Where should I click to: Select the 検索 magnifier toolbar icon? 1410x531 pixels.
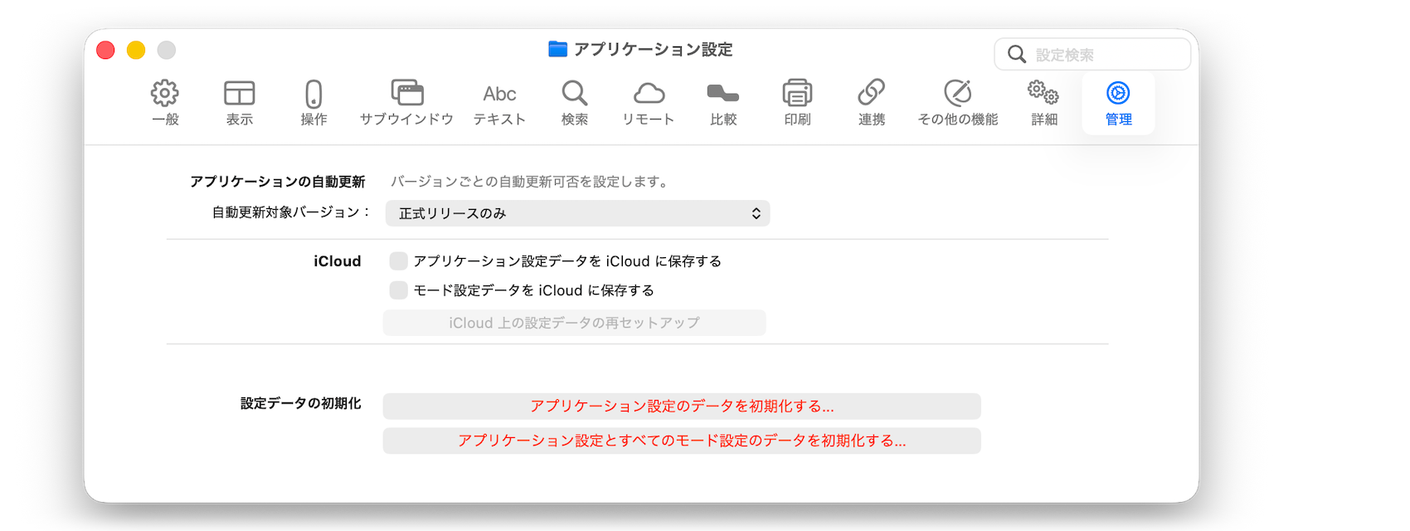(574, 102)
